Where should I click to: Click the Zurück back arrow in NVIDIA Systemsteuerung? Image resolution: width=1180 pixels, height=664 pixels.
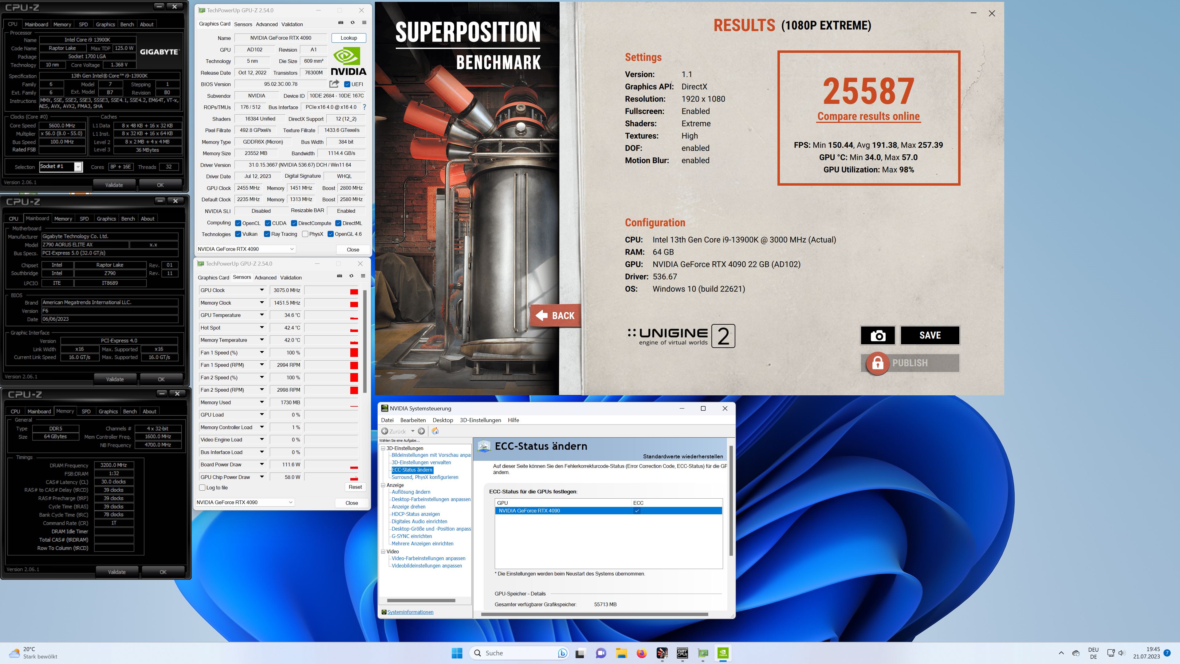385,431
